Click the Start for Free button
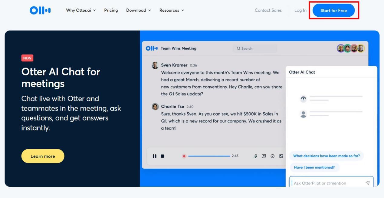384x198 pixels. (x=334, y=10)
